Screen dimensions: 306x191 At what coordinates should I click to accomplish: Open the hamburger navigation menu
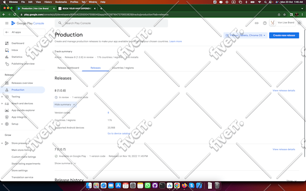click(7, 23)
